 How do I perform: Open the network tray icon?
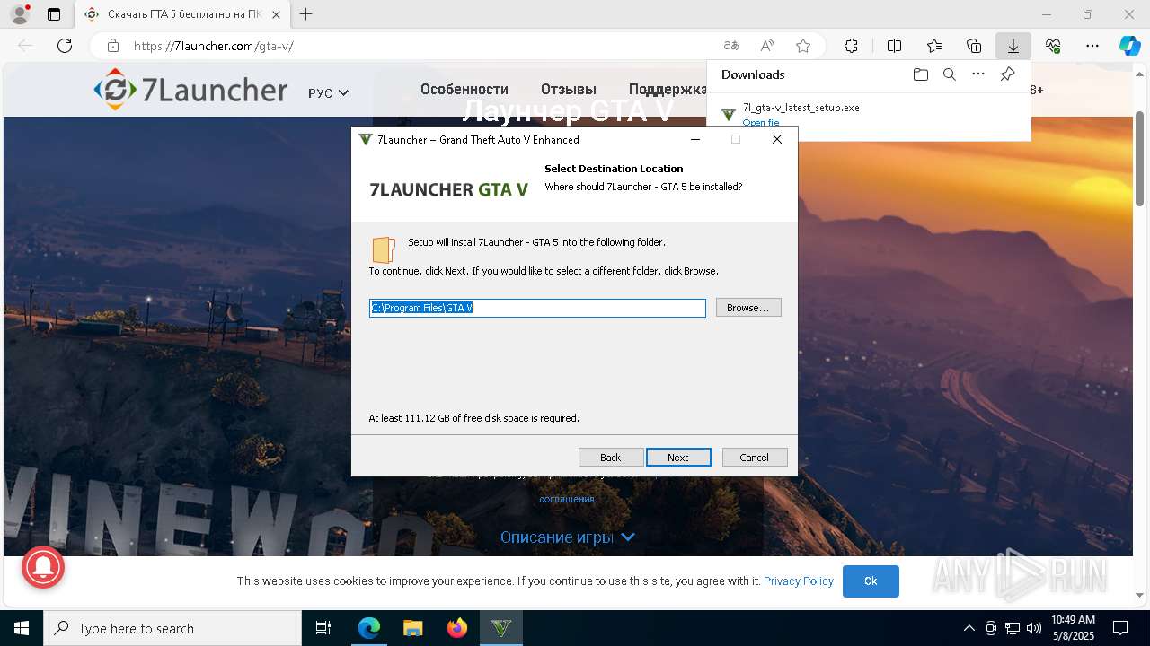click(1013, 628)
